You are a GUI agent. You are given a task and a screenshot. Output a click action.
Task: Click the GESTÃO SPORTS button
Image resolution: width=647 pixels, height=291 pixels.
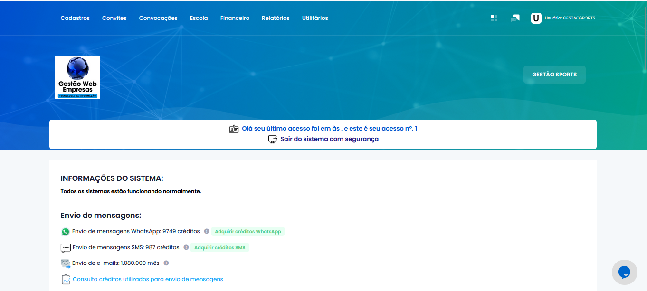(x=554, y=75)
